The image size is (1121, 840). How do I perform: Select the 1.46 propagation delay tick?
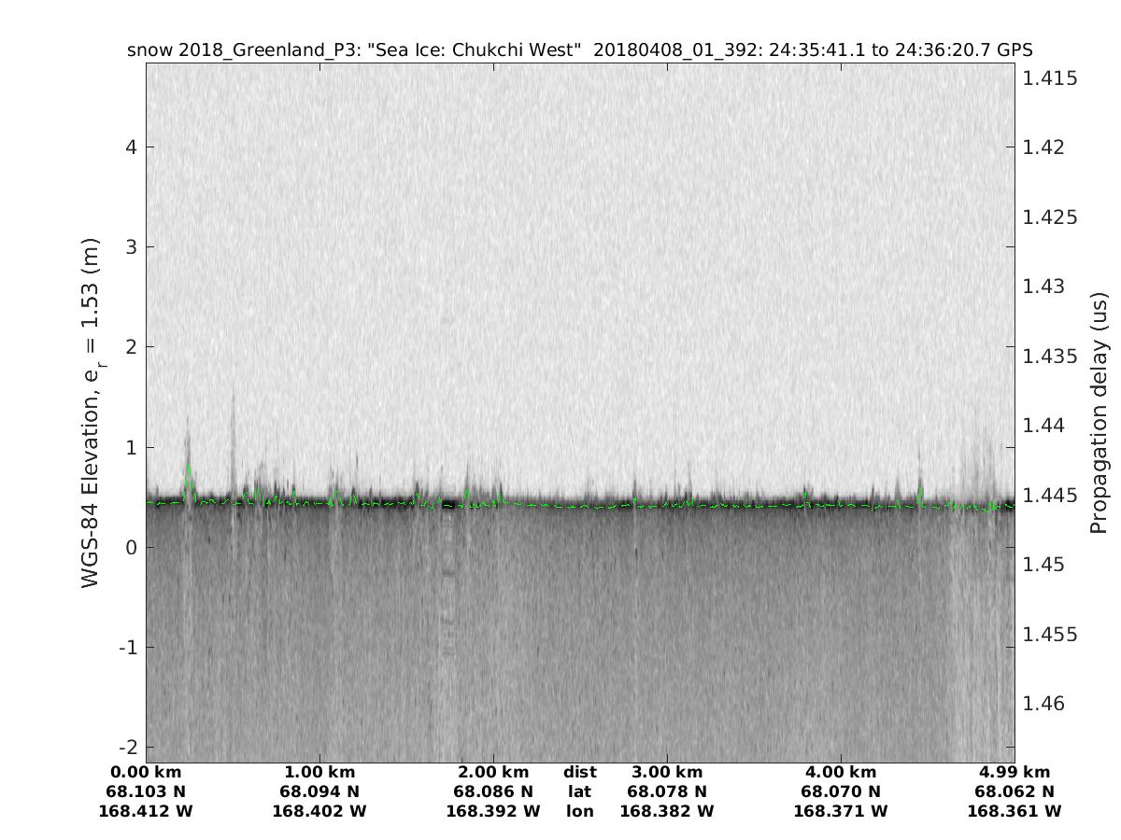(1045, 704)
